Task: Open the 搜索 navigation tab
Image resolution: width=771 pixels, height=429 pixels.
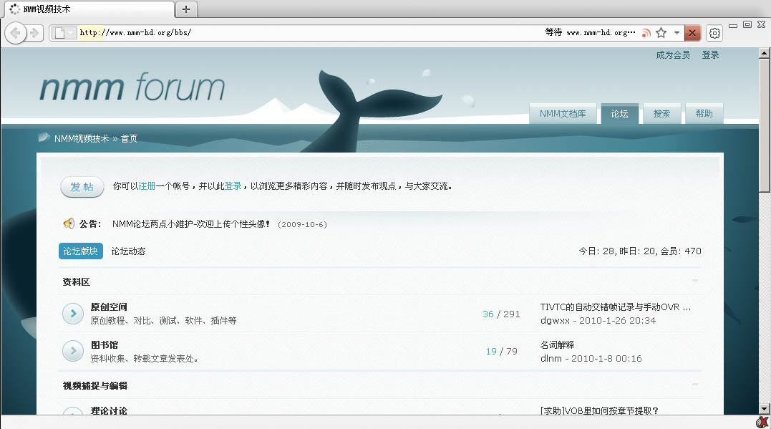Action: pyautogui.click(x=662, y=114)
